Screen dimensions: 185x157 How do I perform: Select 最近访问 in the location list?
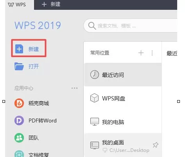123,75
